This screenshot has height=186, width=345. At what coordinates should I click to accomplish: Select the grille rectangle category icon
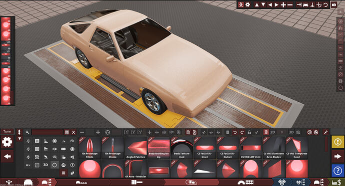tap(37, 141)
